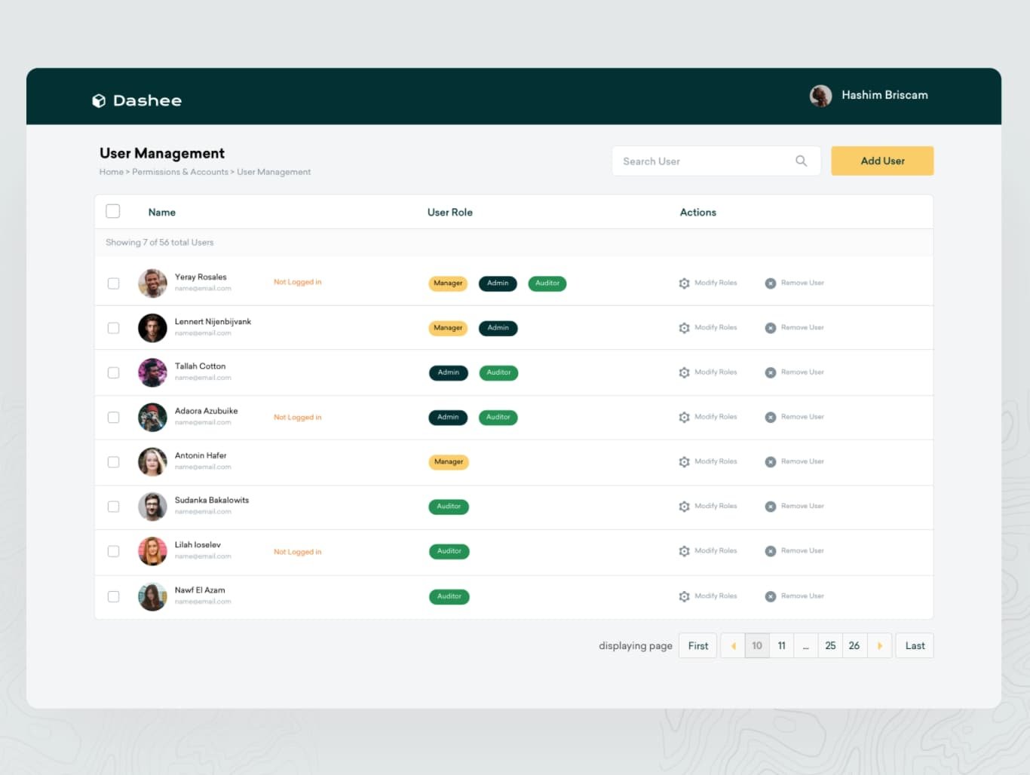Click remove icon for Lennert Nijenbijvank
Screen dimensions: 1030x775
coord(771,328)
